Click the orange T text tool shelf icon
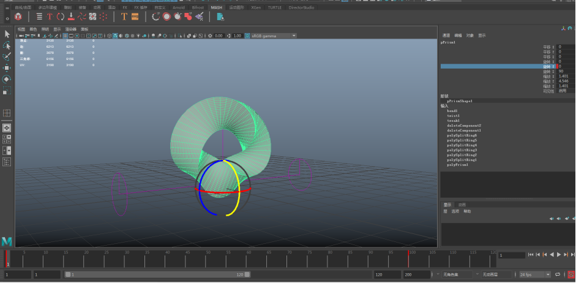 (124, 17)
